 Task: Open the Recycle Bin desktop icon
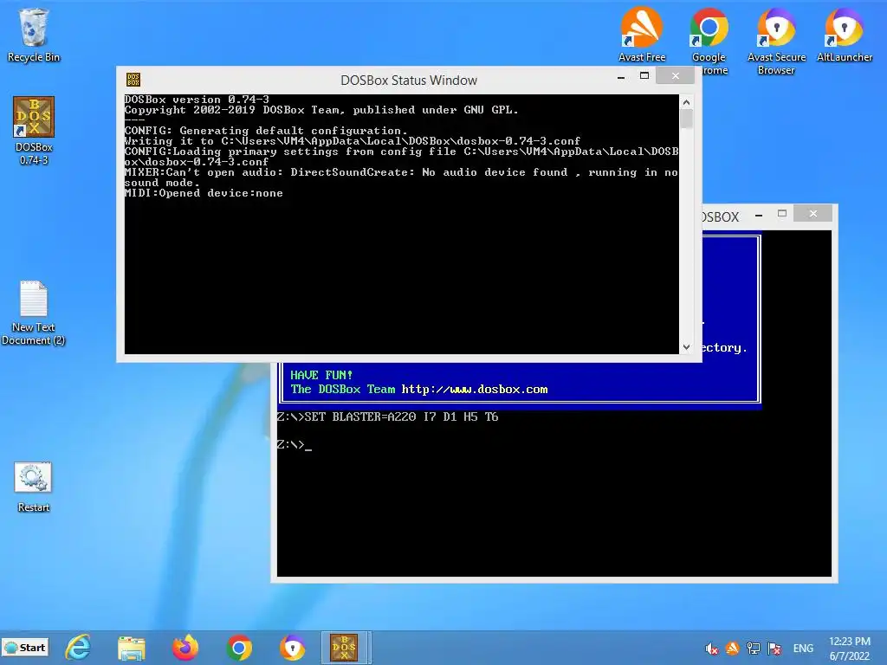pos(34,35)
